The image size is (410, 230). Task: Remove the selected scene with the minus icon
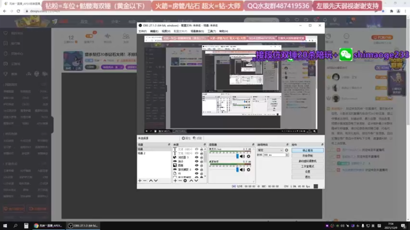pyautogui.click(x=145, y=180)
